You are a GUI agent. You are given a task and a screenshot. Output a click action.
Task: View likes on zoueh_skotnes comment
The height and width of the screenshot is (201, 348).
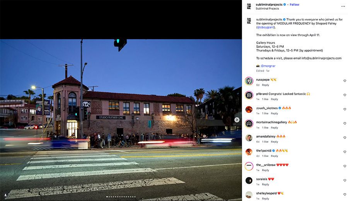(x=265, y=113)
